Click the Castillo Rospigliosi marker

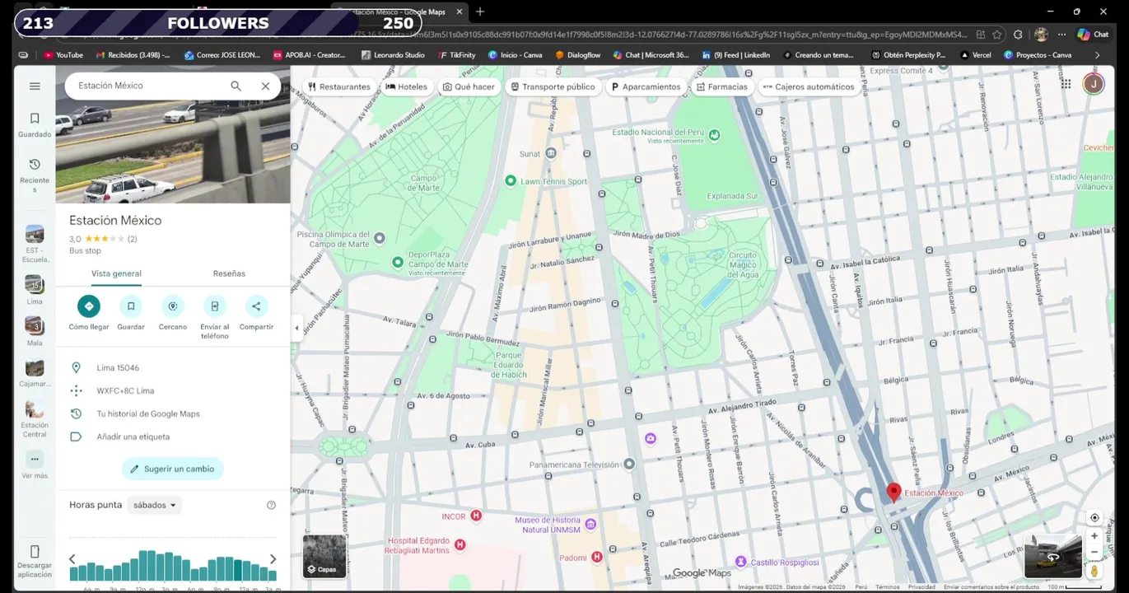(741, 563)
